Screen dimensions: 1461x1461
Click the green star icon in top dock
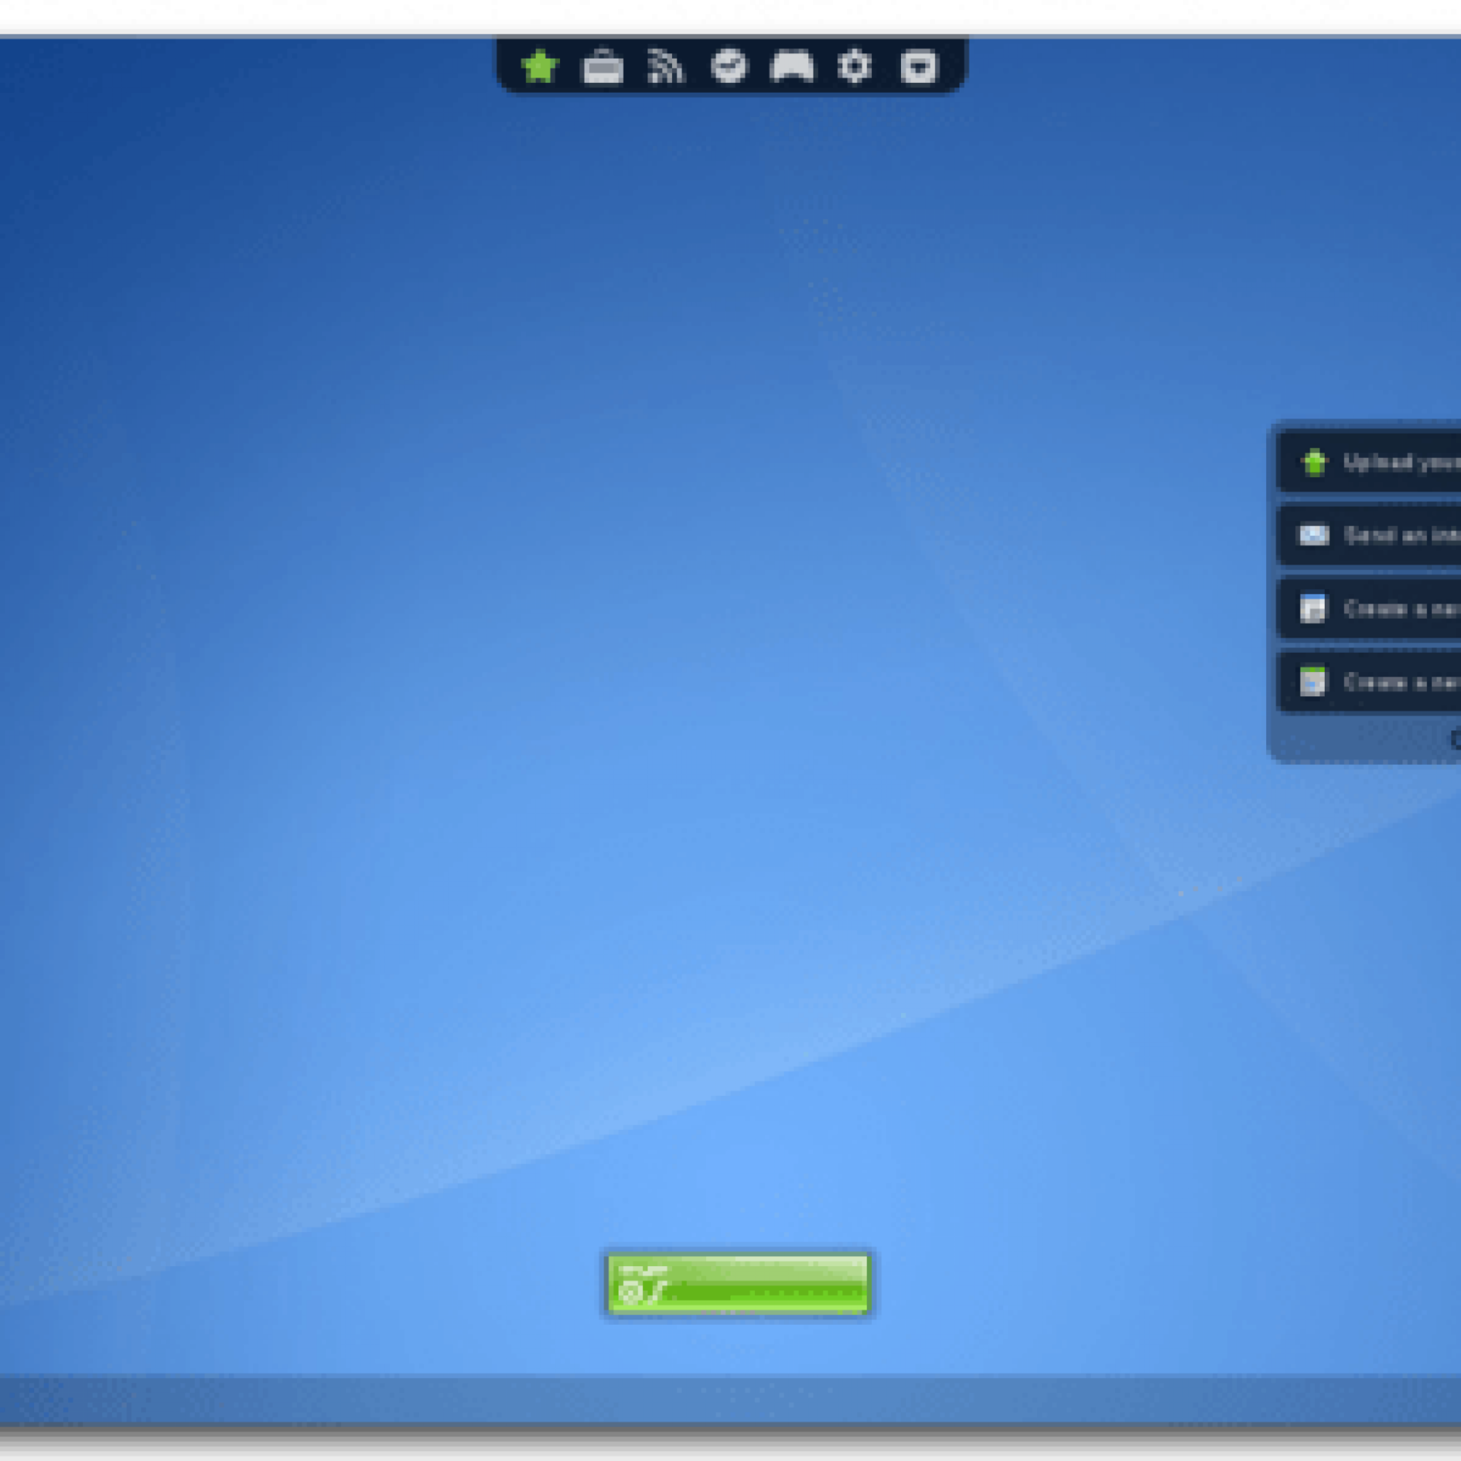[540, 67]
